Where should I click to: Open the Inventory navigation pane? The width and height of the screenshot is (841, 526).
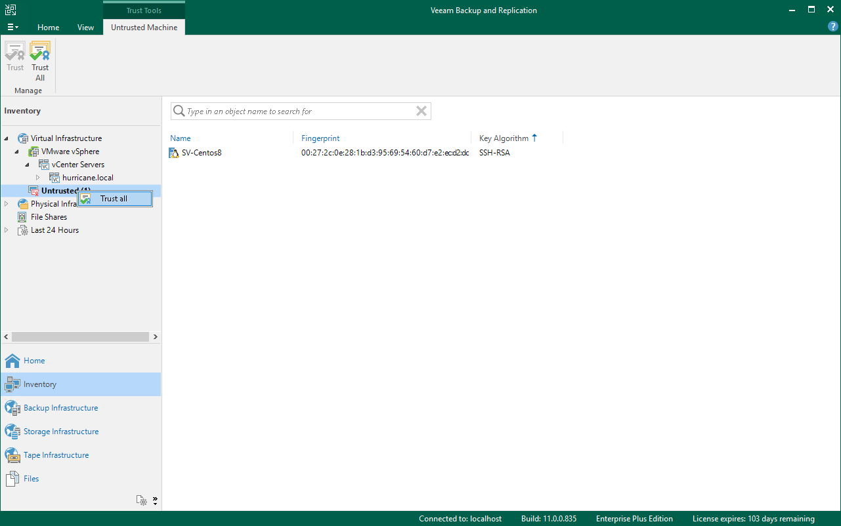(x=81, y=384)
